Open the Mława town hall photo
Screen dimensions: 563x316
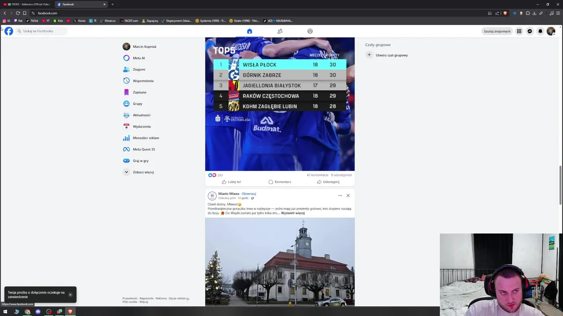280,262
